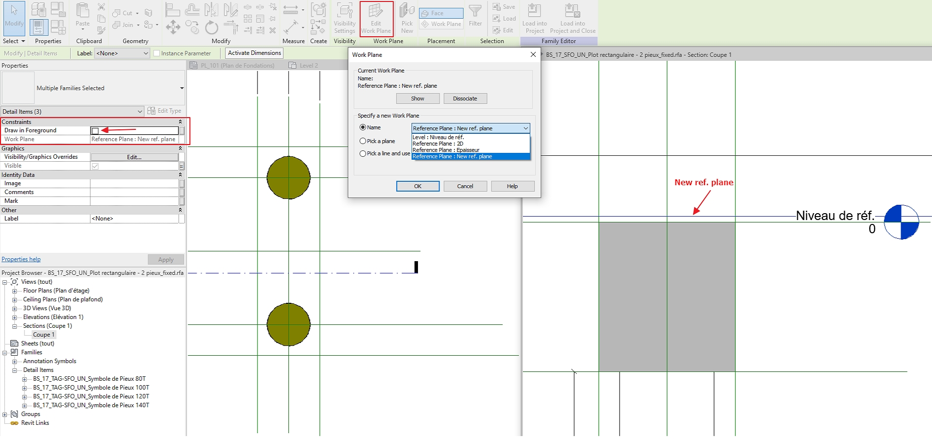Select the Visibility Settings tool
Image resolution: width=932 pixels, height=441 pixels.
click(x=344, y=19)
